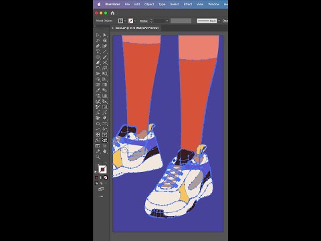Select the Symbol Sprayer tool
The height and width of the screenshot is (241, 321).
[x=98, y=96]
